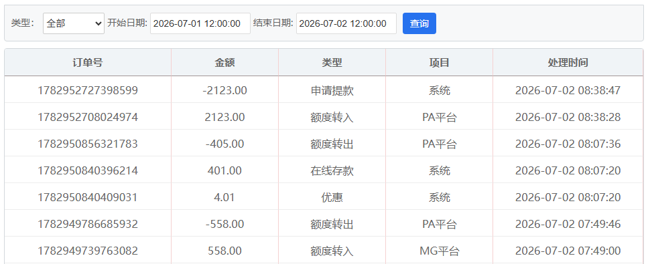Click the amount 2123.00 for 额度转入

click(x=224, y=117)
